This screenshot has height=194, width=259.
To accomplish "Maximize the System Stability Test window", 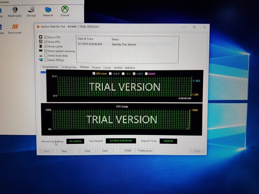I will (194, 27).
